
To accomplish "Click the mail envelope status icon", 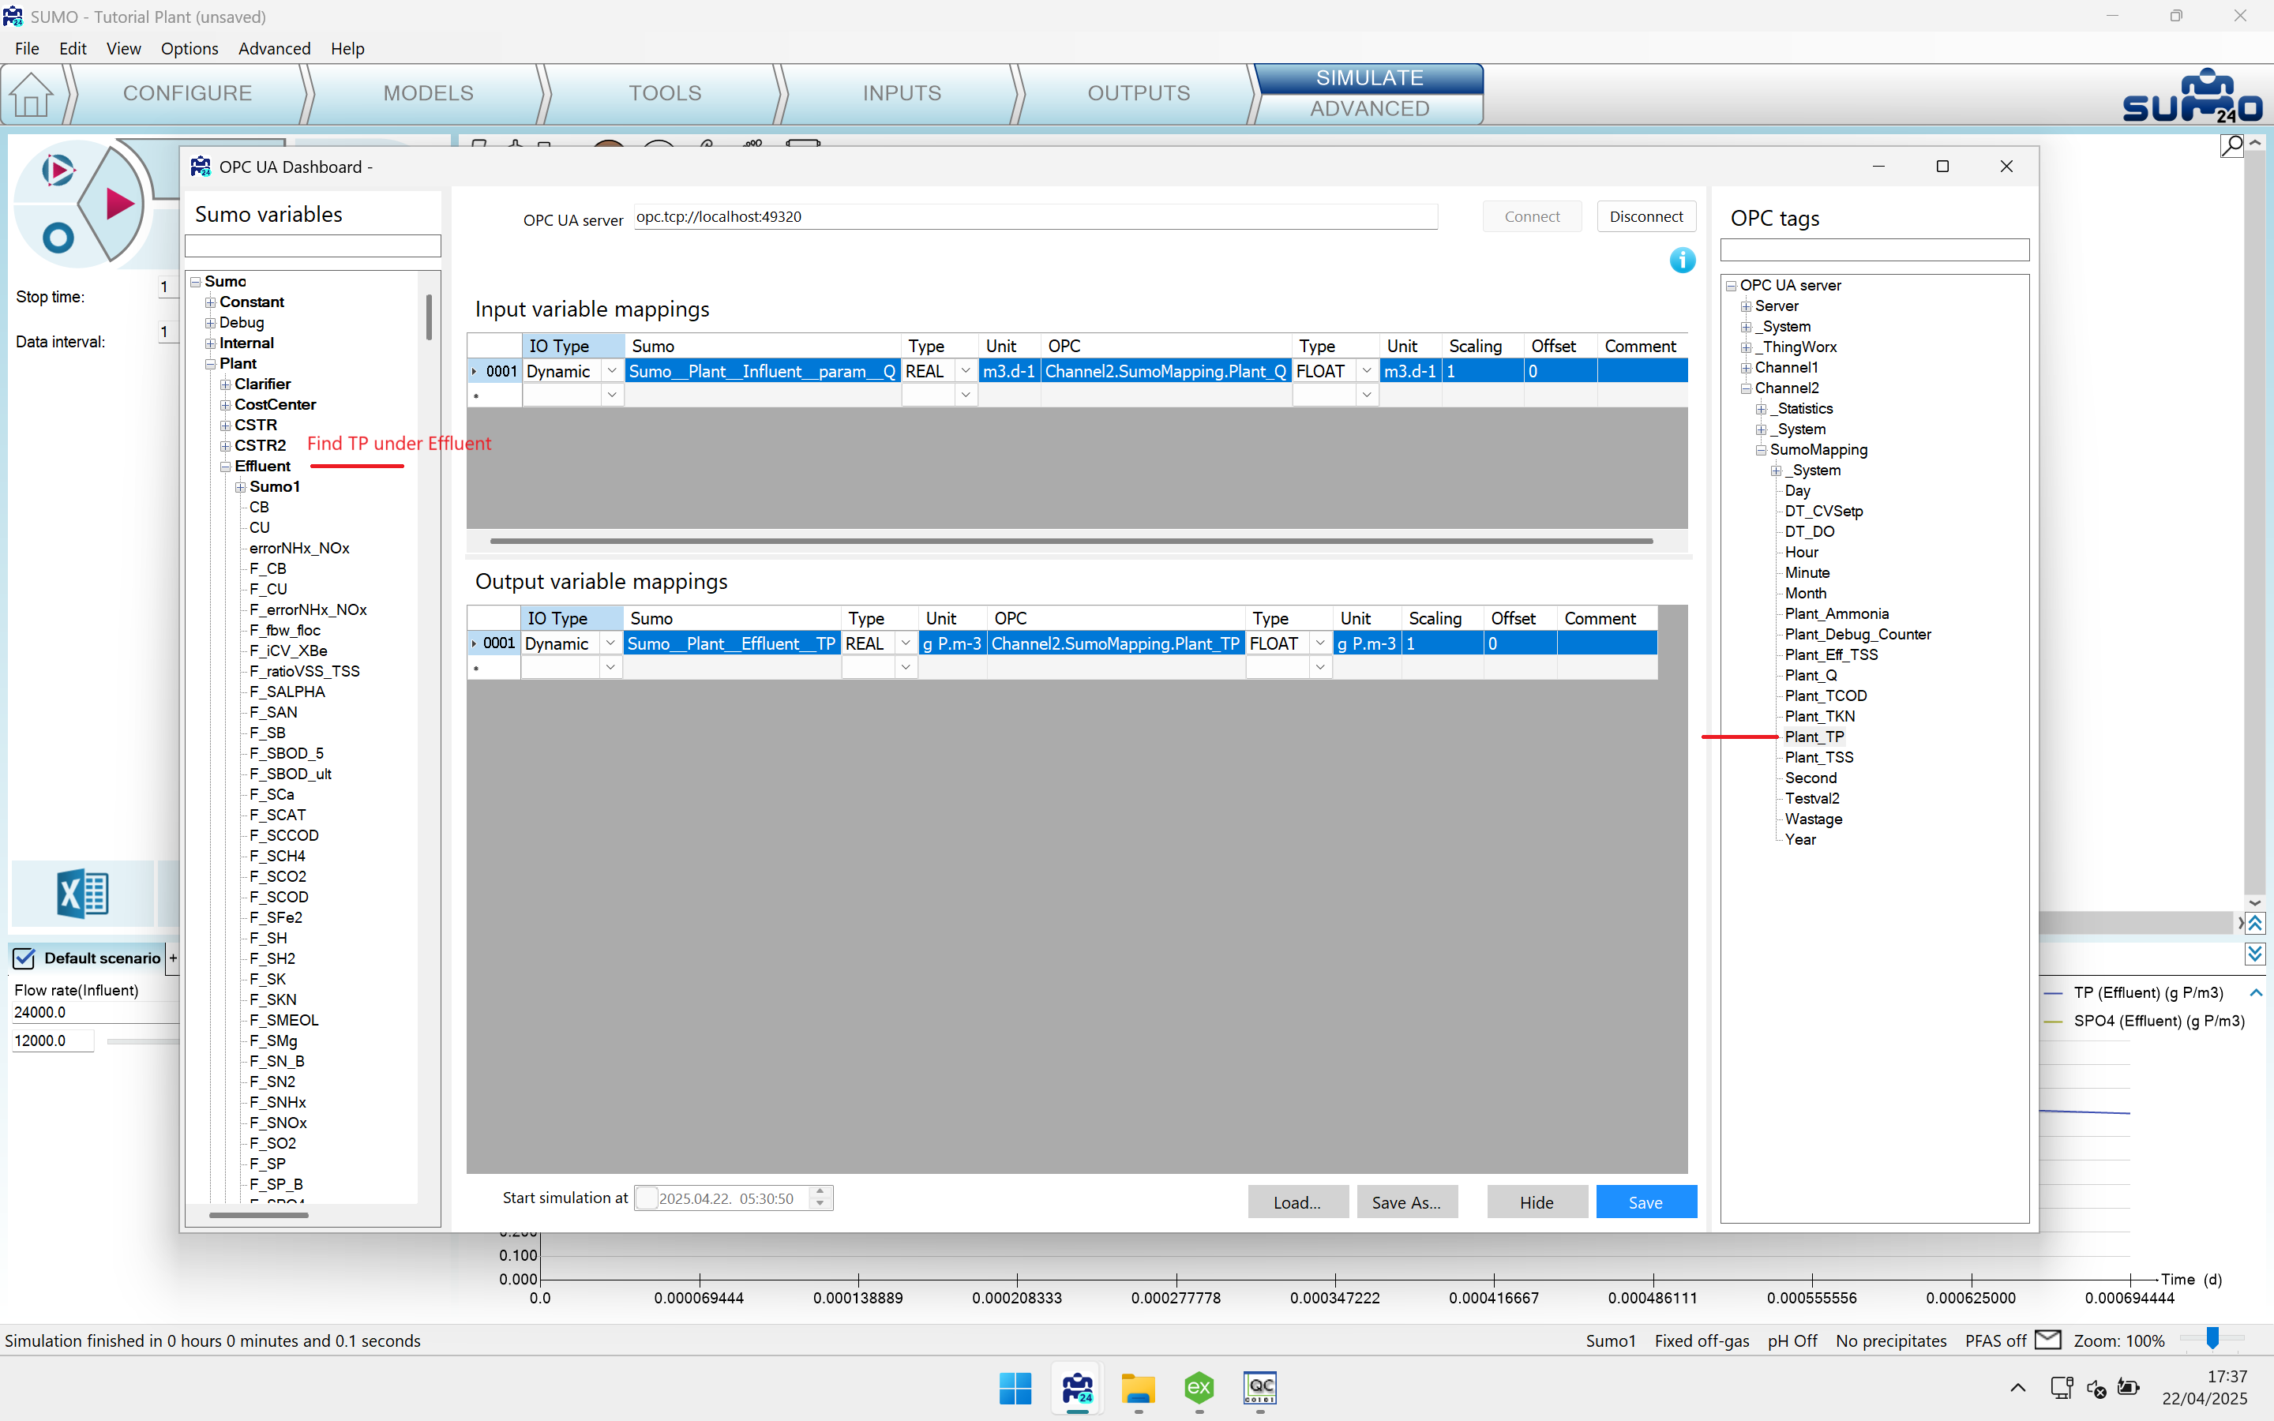I will point(2048,1340).
